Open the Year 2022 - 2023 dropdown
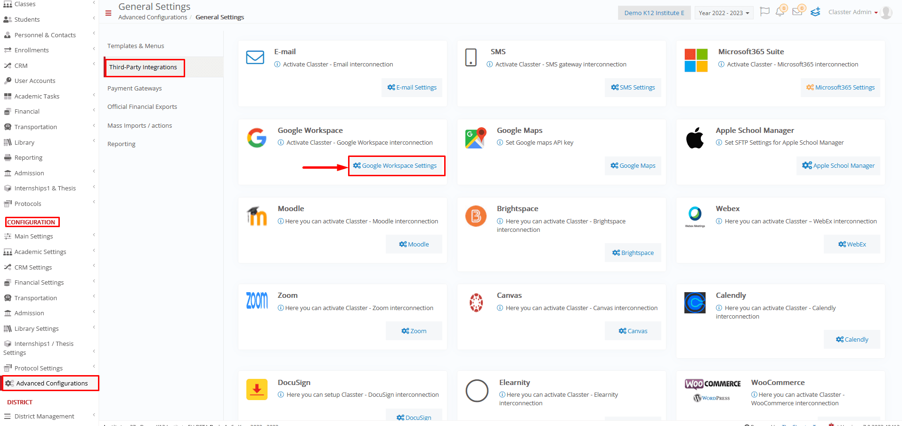Image resolution: width=902 pixels, height=426 pixels. [724, 13]
